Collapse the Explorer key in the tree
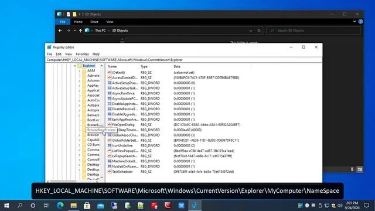Viewport: 375px width, 211px height. pos(75,66)
